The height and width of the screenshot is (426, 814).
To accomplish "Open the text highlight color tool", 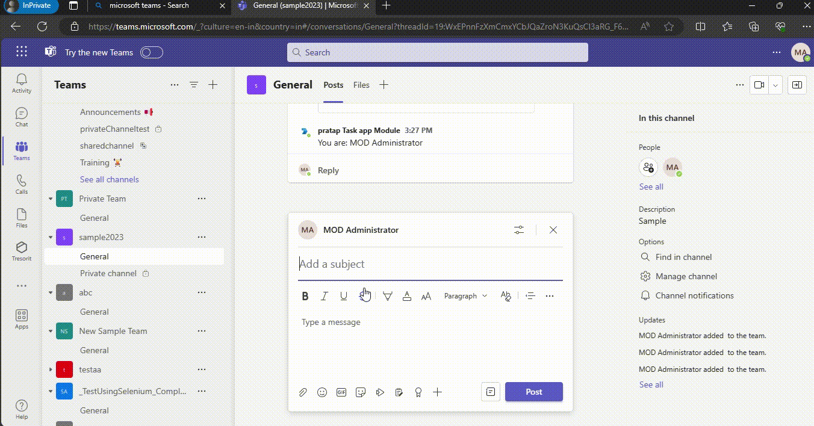I will (x=388, y=296).
